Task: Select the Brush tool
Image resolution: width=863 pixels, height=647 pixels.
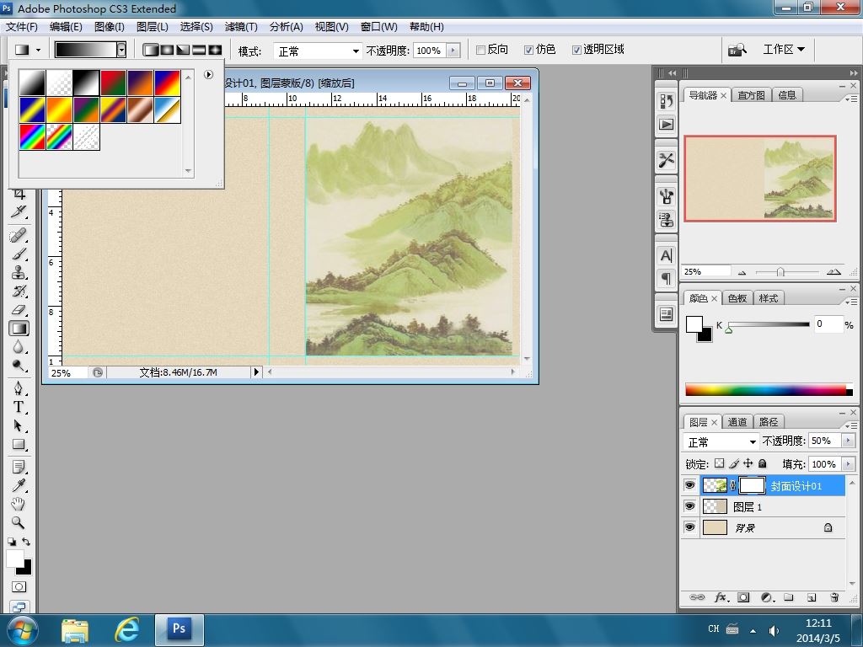Action: pyautogui.click(x=19, y=254)
